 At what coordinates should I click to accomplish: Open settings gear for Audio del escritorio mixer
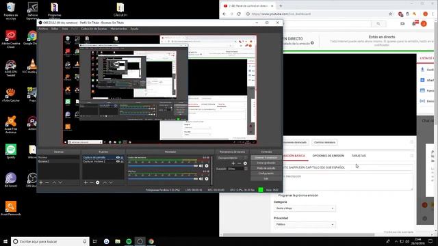click(207, 166)
